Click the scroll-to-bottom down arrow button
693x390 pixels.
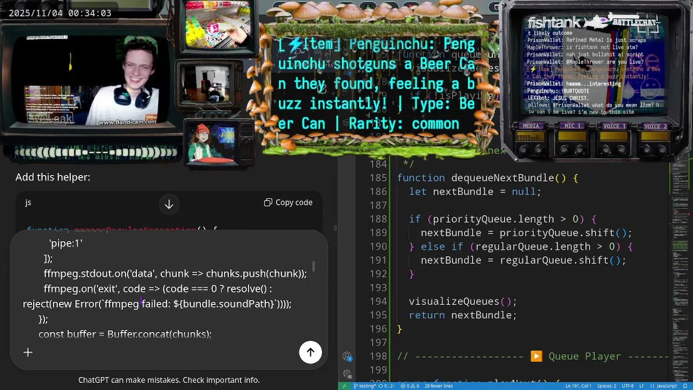click(169, 204)
